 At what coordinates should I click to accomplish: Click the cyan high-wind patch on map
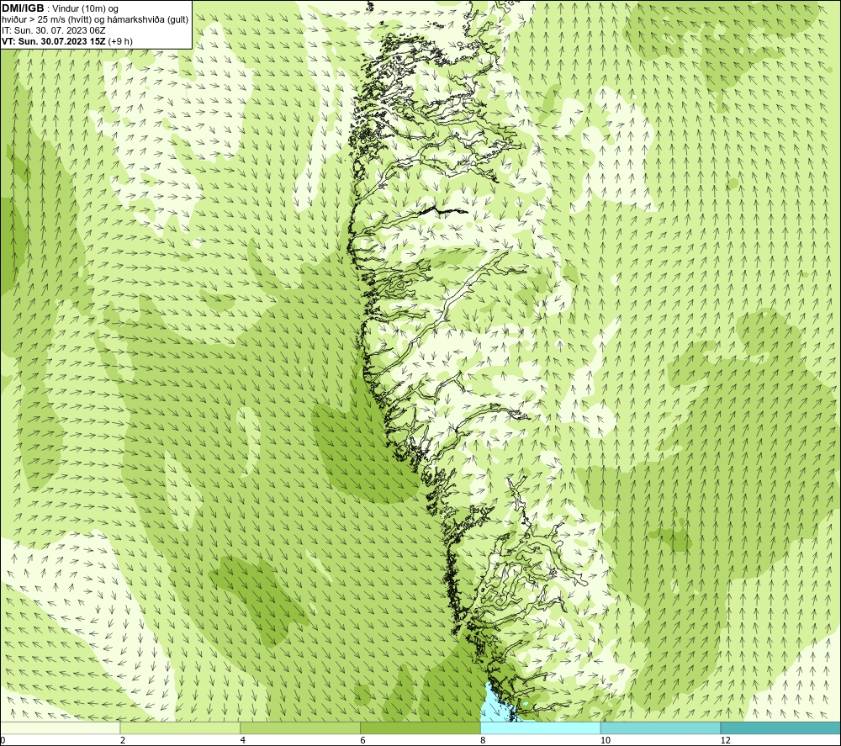[495, 705]
